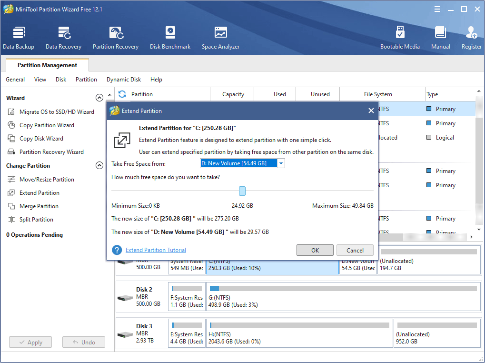
Task: Click the Disk 2 drive icon
Action: pos(125,298)
